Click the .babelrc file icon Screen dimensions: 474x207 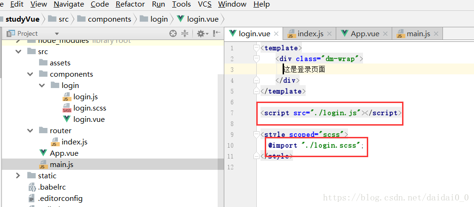click(32, 187)
